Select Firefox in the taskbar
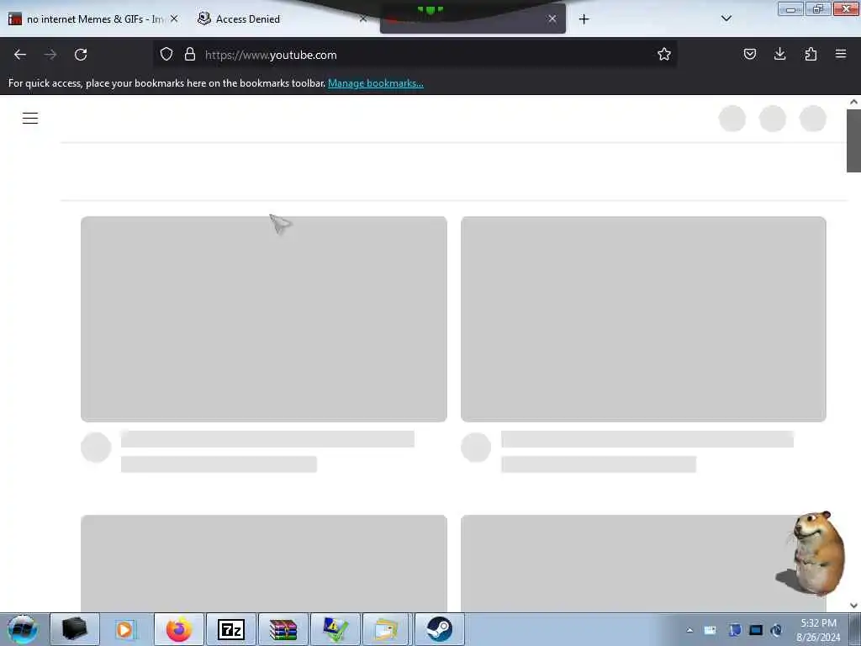This screenshot has height=646, width=861. 179,629
